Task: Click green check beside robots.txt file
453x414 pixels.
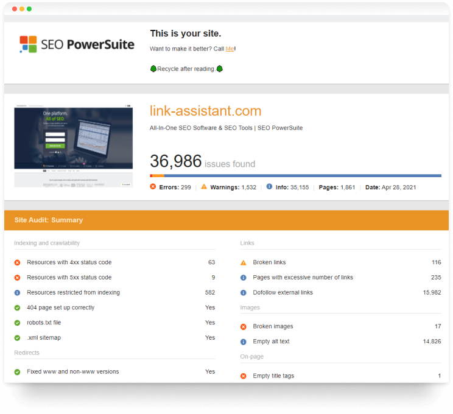Action: [17, 323]
